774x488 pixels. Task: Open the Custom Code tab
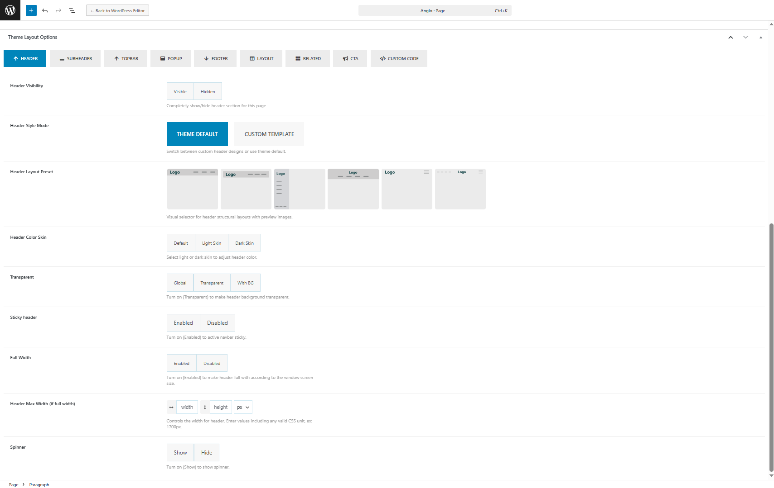click(x=399, y=59)
